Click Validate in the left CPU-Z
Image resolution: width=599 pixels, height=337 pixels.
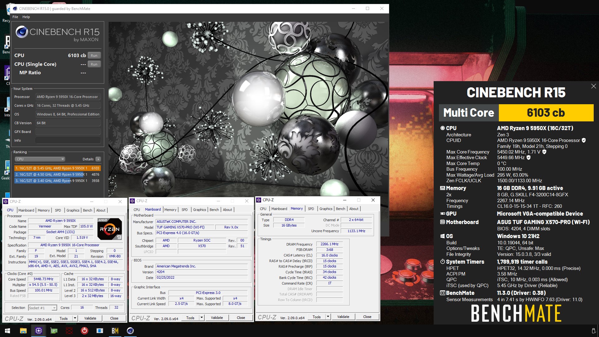point(90,318)
